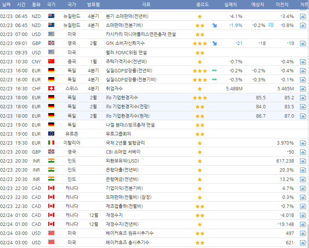309x248 pixels.
Task: Open 유로그룹회의 event
Action: point(118,134)
